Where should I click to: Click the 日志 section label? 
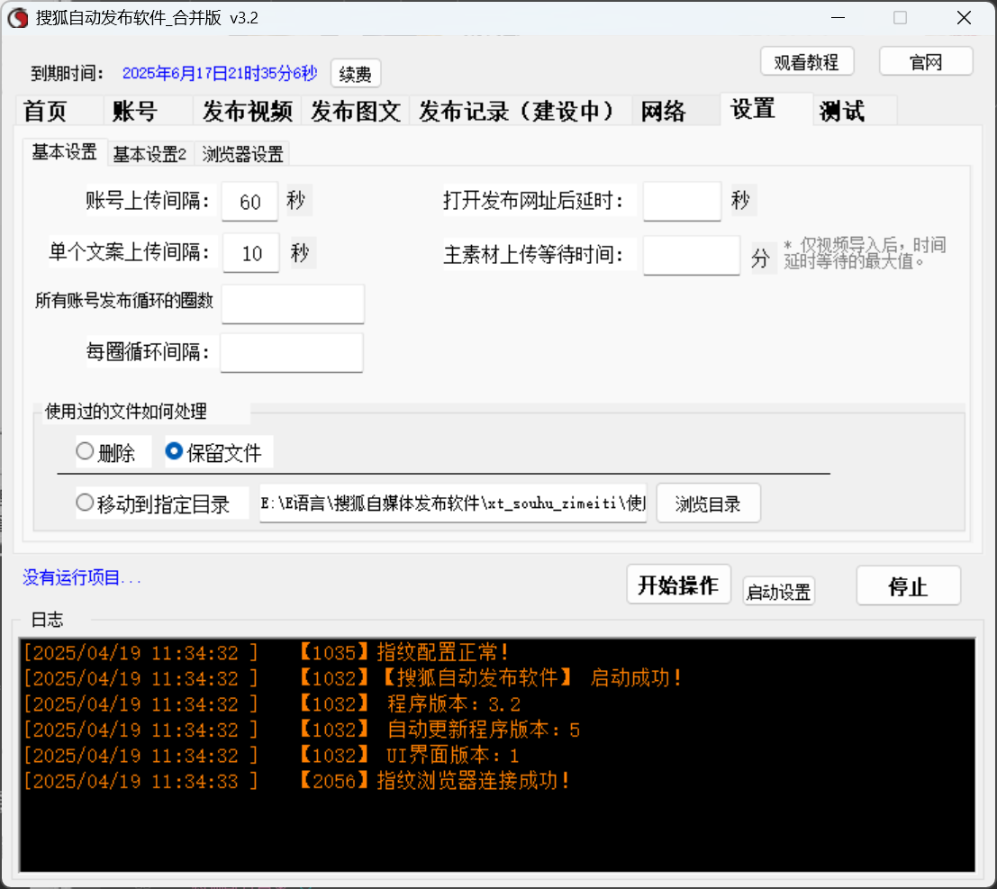(x=48, y=620)
